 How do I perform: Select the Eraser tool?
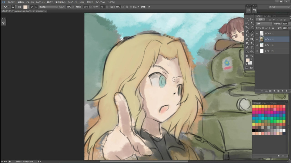[247, 39]
